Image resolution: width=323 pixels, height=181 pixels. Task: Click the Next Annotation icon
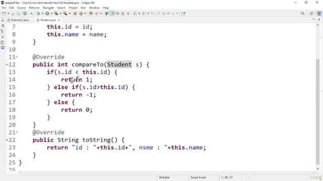point(135,14)
